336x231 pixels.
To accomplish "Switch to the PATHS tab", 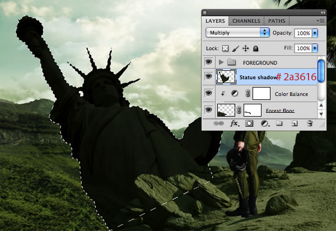I will coord(277,21).
